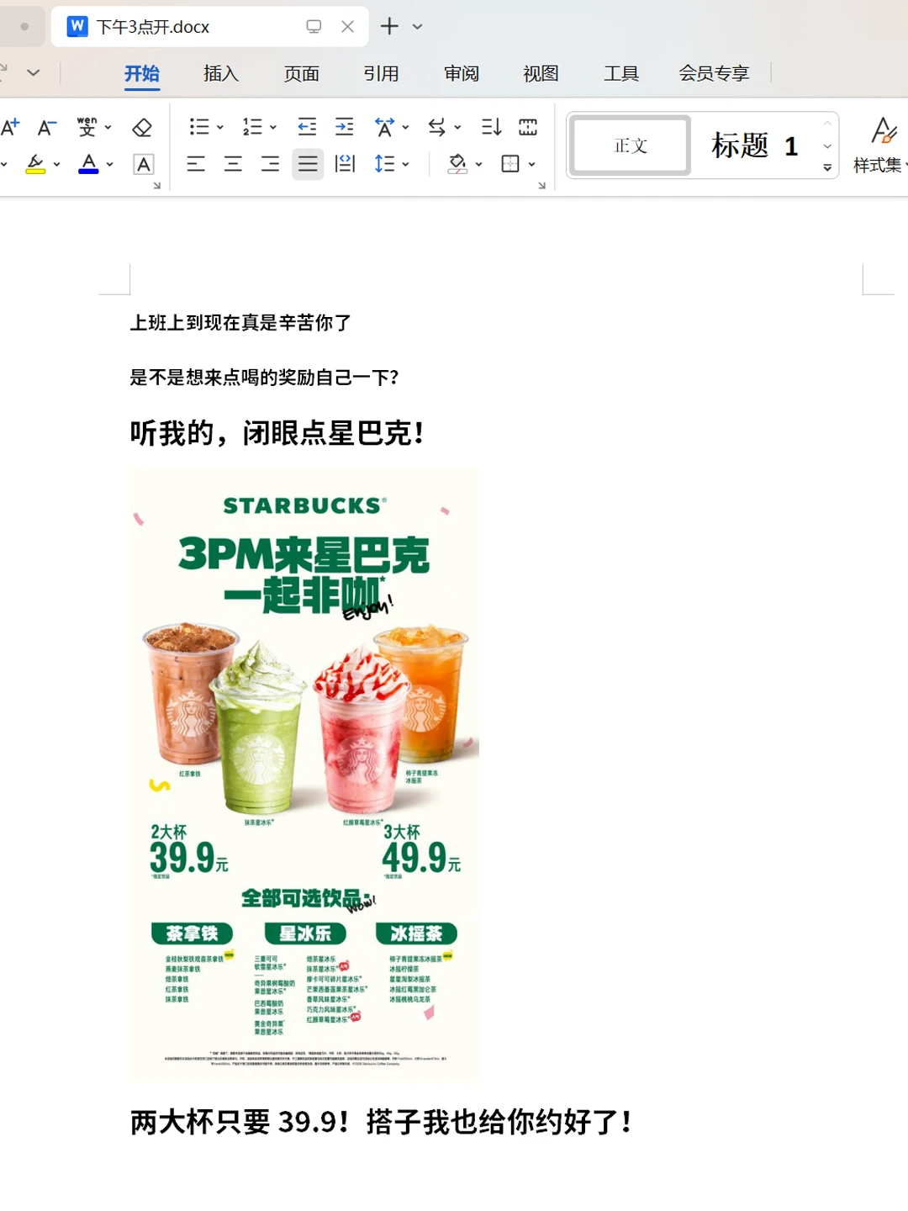
Task: Open the numbering style dropdown
Action: point(273,128)
